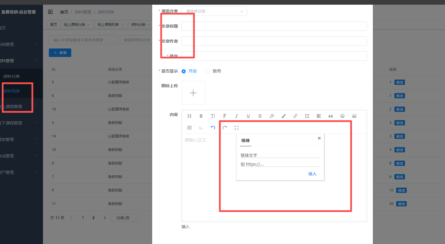Viewport: 445px width, 244px height.
Task: Apply underline formatting in the editor
Action: point(248,116)
